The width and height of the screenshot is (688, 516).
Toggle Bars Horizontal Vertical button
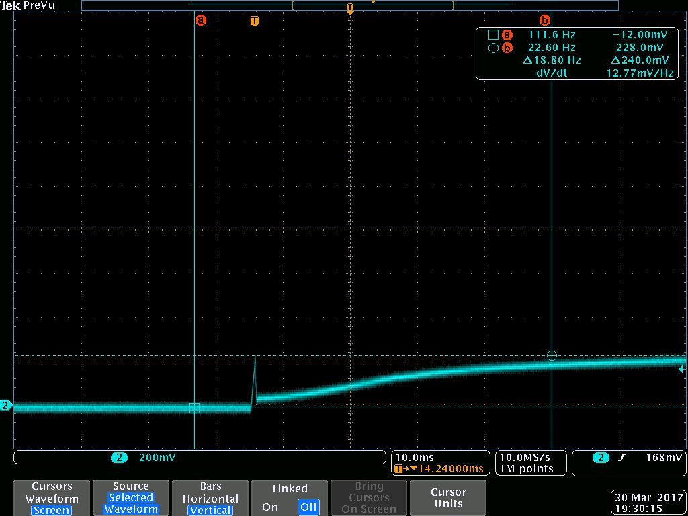pos(210,498)
